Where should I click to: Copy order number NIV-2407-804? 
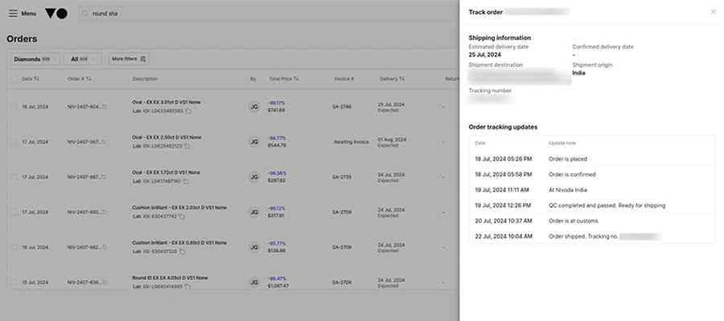pos(105,107)
